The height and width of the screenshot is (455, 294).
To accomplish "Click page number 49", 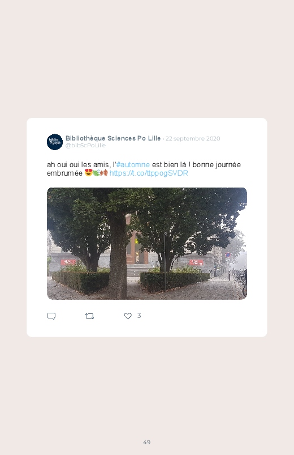I will pyautogui.click(x=147, y=442).
